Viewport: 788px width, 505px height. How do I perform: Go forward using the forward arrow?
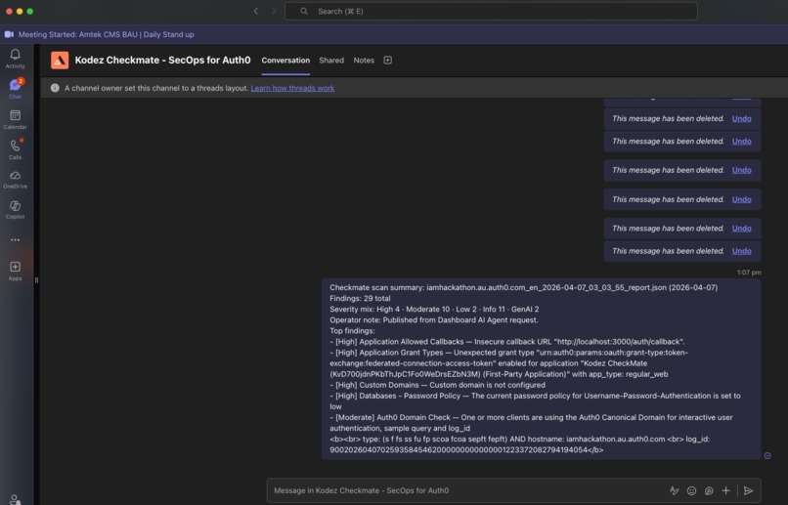274,11
